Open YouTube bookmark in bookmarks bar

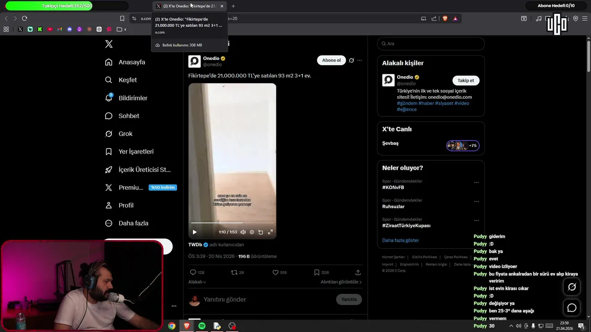(x=50, y=29)
